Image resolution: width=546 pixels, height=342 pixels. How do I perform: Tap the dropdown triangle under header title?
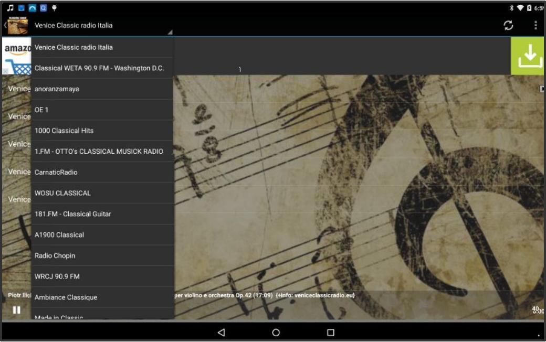point(170,32)
